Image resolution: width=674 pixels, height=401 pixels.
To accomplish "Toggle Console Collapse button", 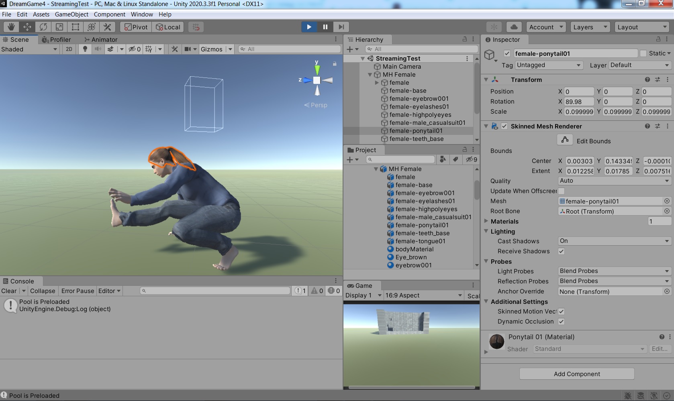I will [43, 291].
